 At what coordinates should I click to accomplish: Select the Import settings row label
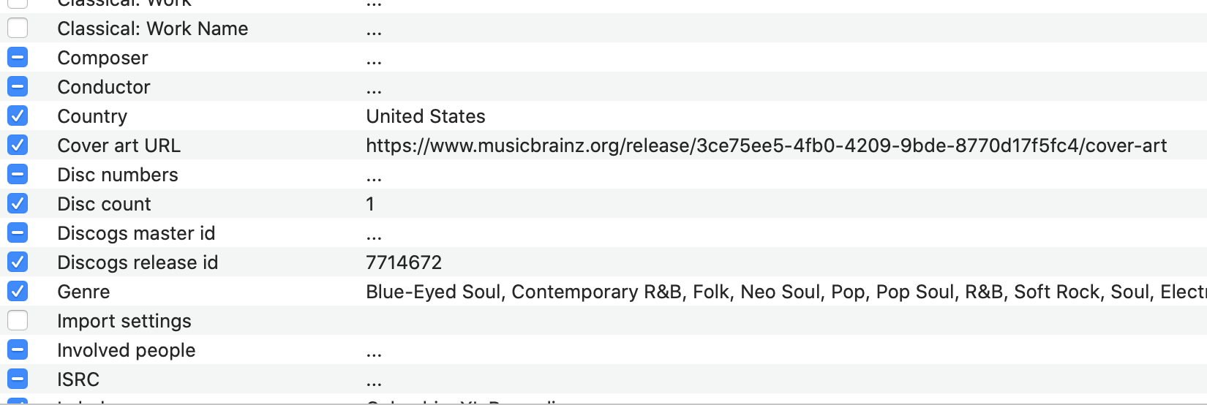(x=124, y=321)
